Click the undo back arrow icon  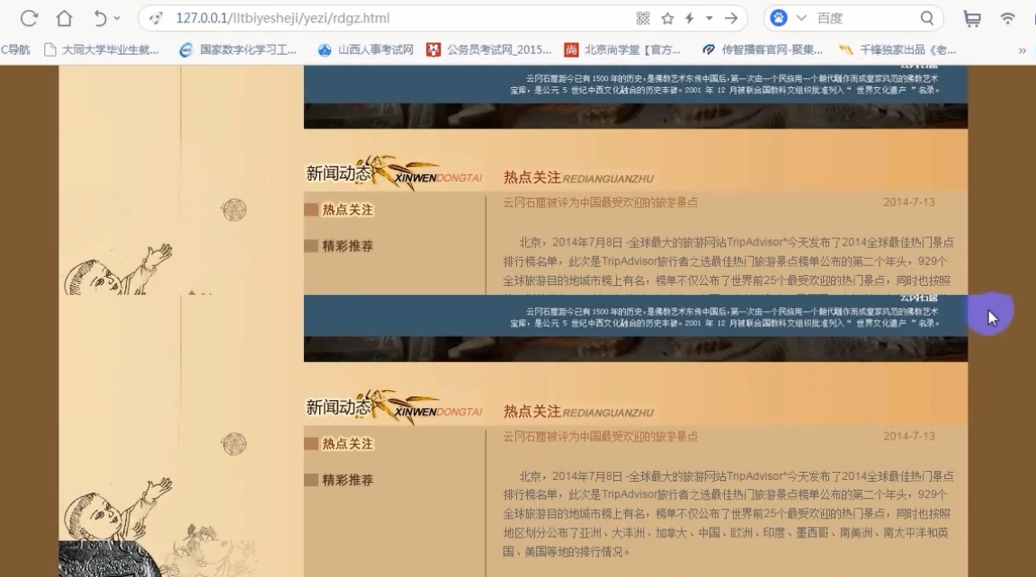[x=99, y=19]
